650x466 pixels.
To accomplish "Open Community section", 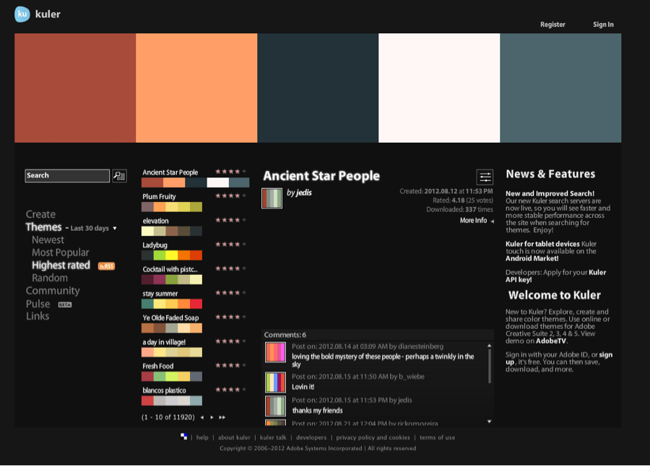I will pos(53,291).
